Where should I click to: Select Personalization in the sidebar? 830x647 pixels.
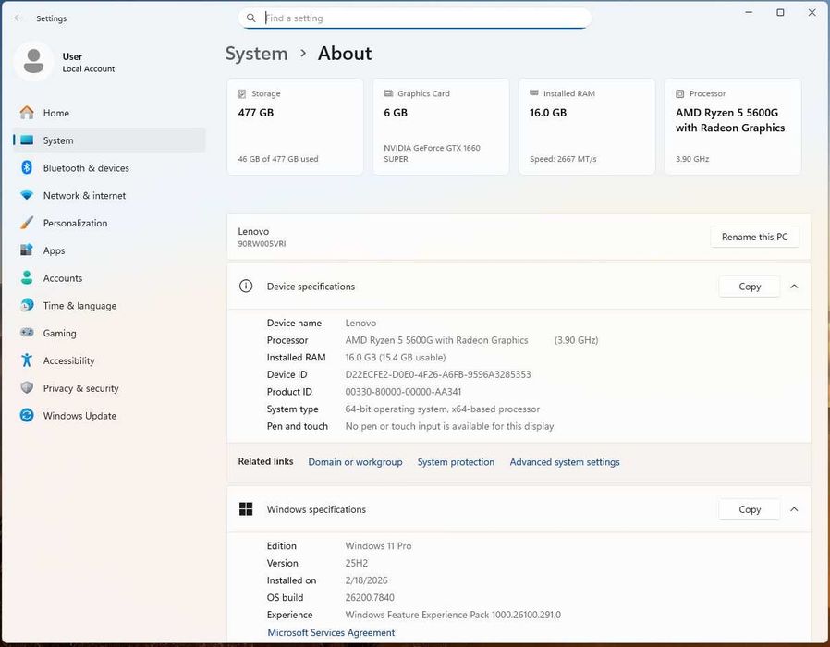(109, 223)
